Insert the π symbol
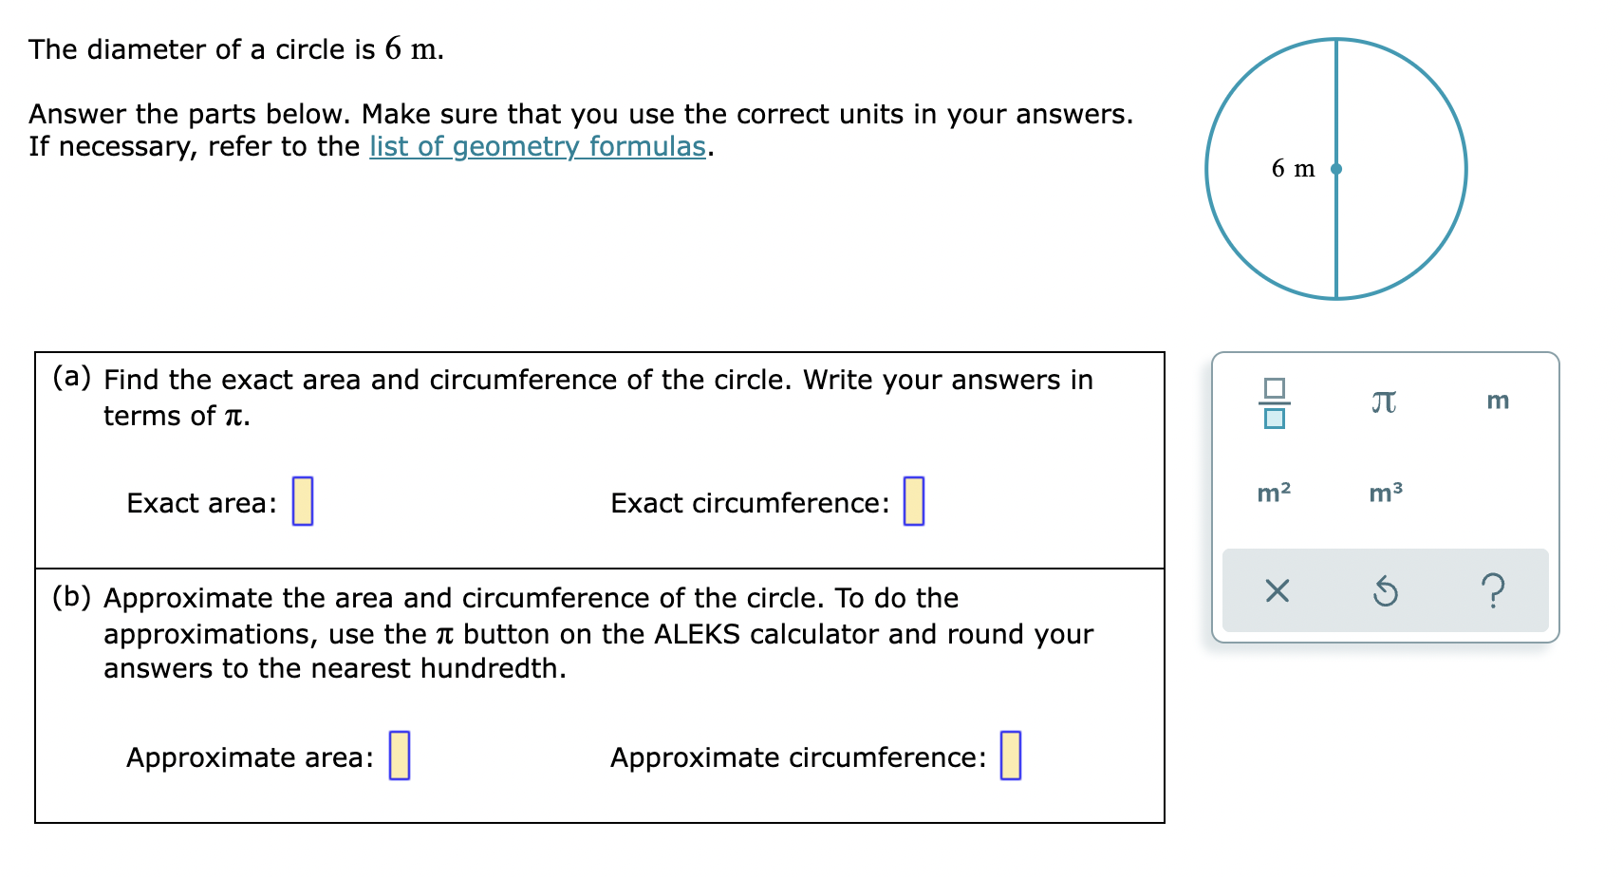1623x877 pixels. pos(1383,402)
